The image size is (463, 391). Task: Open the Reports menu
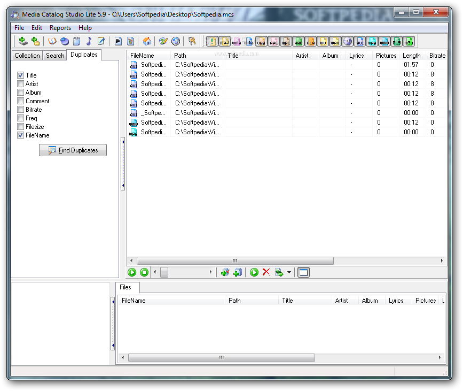pyautogui.click(x=60, y=28)
